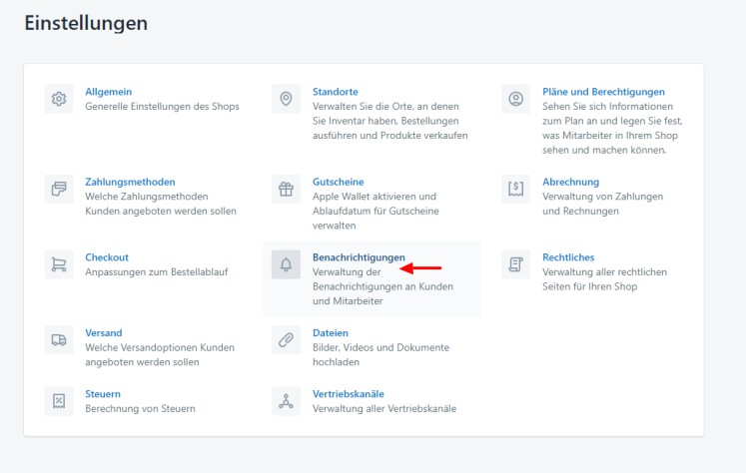Open the Rechtliches legal pages link
The image size is (746, 473).
click(568, 257)
